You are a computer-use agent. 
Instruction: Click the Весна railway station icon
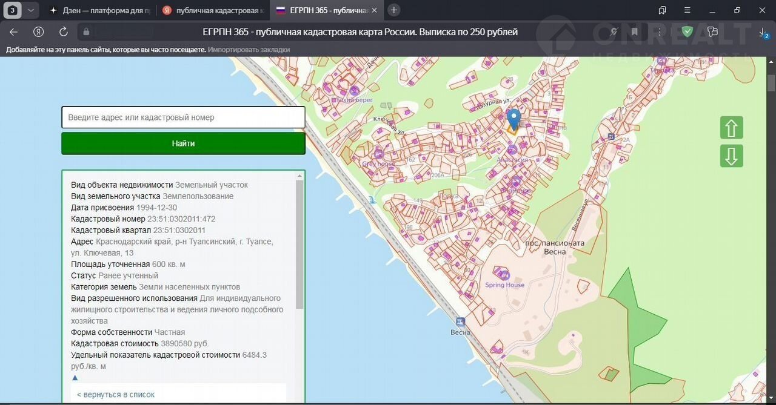tap(461, 321)
